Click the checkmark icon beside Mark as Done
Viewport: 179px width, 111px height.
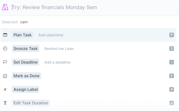(5, 76)
